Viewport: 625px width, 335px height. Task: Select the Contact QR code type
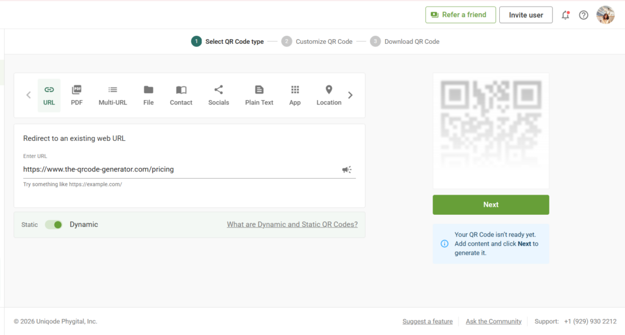click(x=181, y=95)
